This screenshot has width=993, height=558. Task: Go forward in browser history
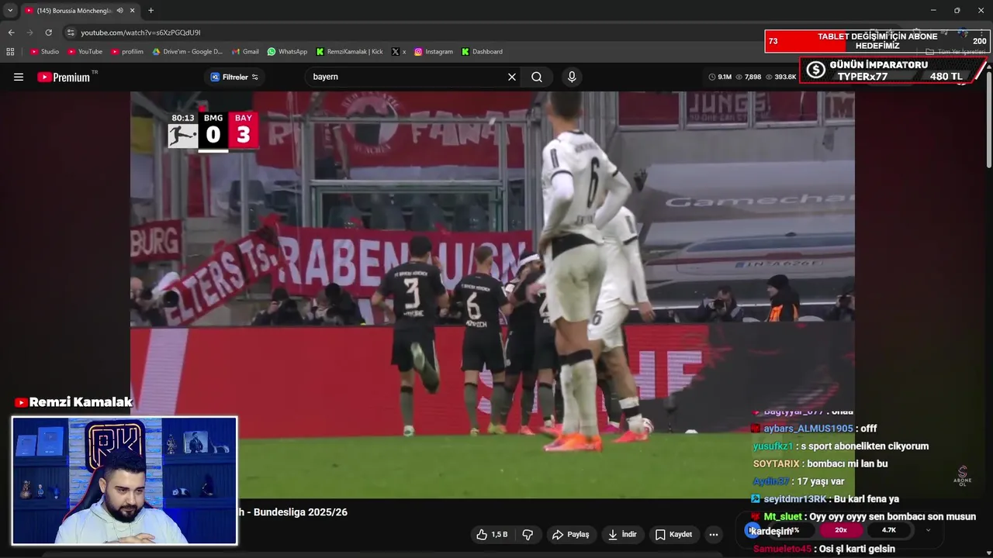[x=29, y=33]
